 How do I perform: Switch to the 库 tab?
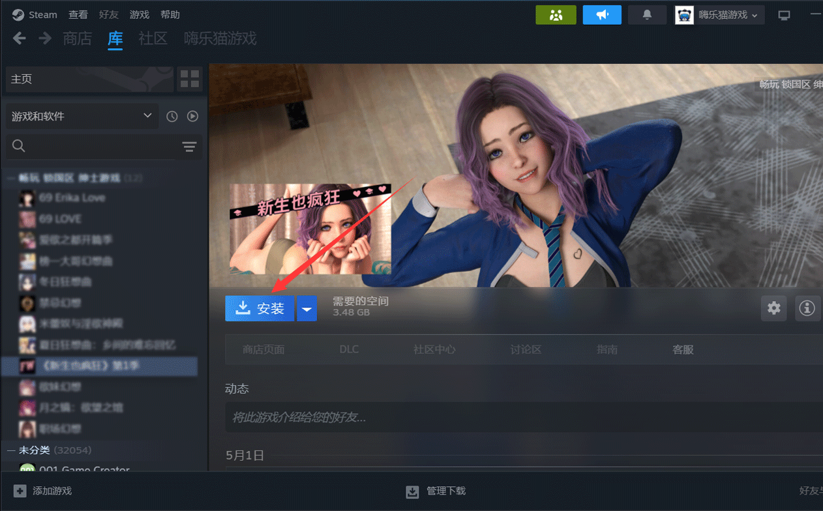coord(115,39)
